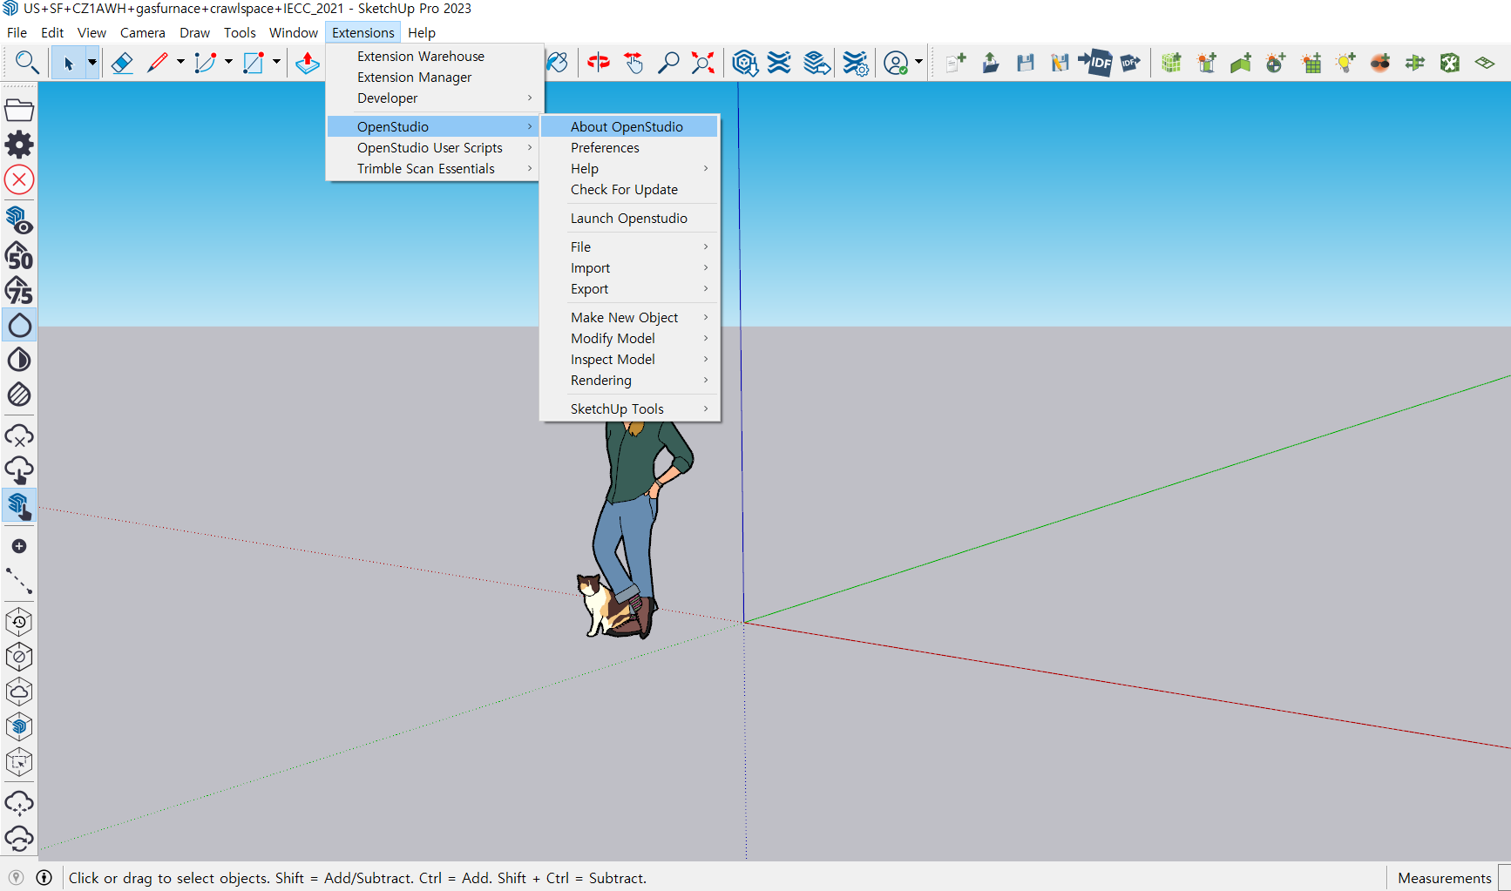
Task: Expand Trimble Scan Essentials submenu
Action: point(434,169)
